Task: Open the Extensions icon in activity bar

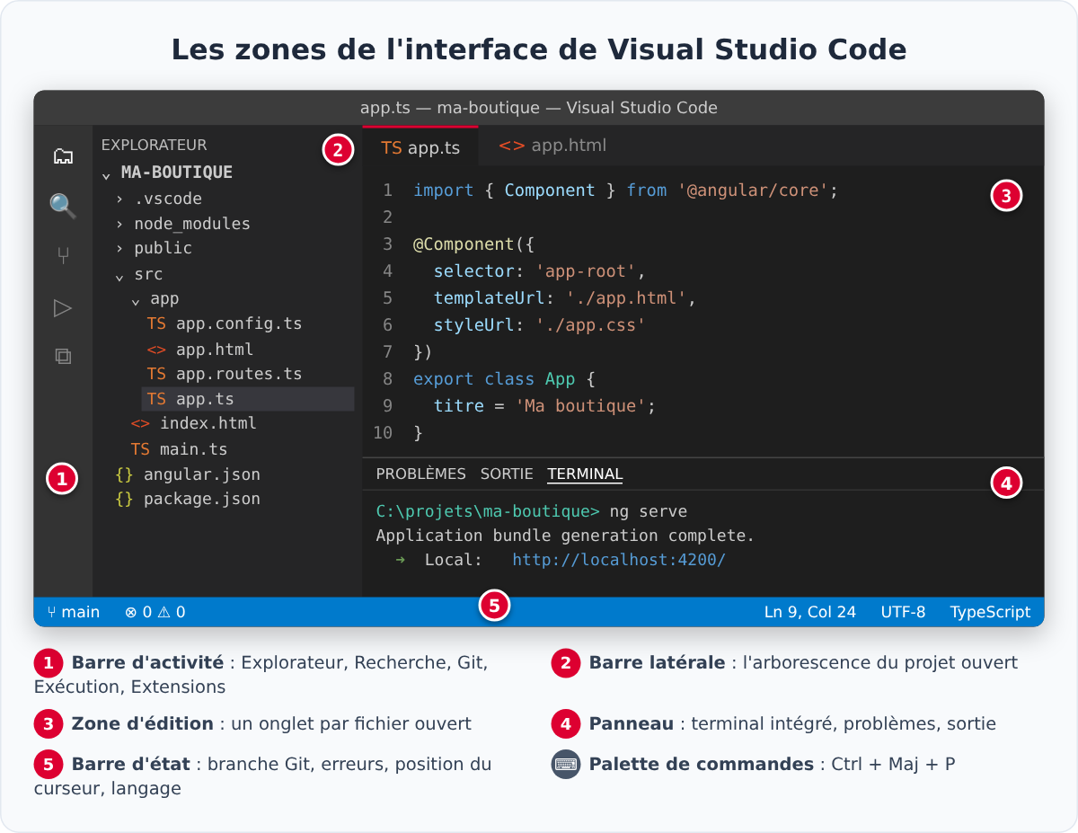Action: 63,356
